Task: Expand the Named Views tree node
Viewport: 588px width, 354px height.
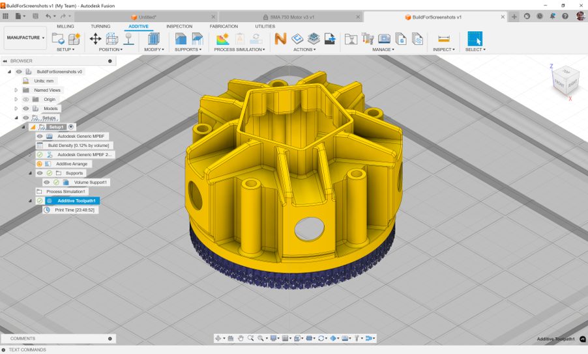Action: 16,90
